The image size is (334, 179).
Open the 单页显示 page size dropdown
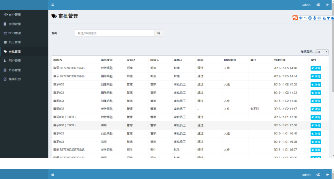coord(322,52)
